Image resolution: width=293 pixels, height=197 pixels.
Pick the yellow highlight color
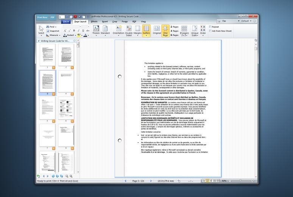point(79,35)
